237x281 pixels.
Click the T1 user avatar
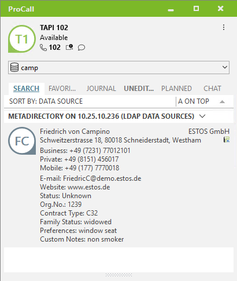(x=22, y=39)
